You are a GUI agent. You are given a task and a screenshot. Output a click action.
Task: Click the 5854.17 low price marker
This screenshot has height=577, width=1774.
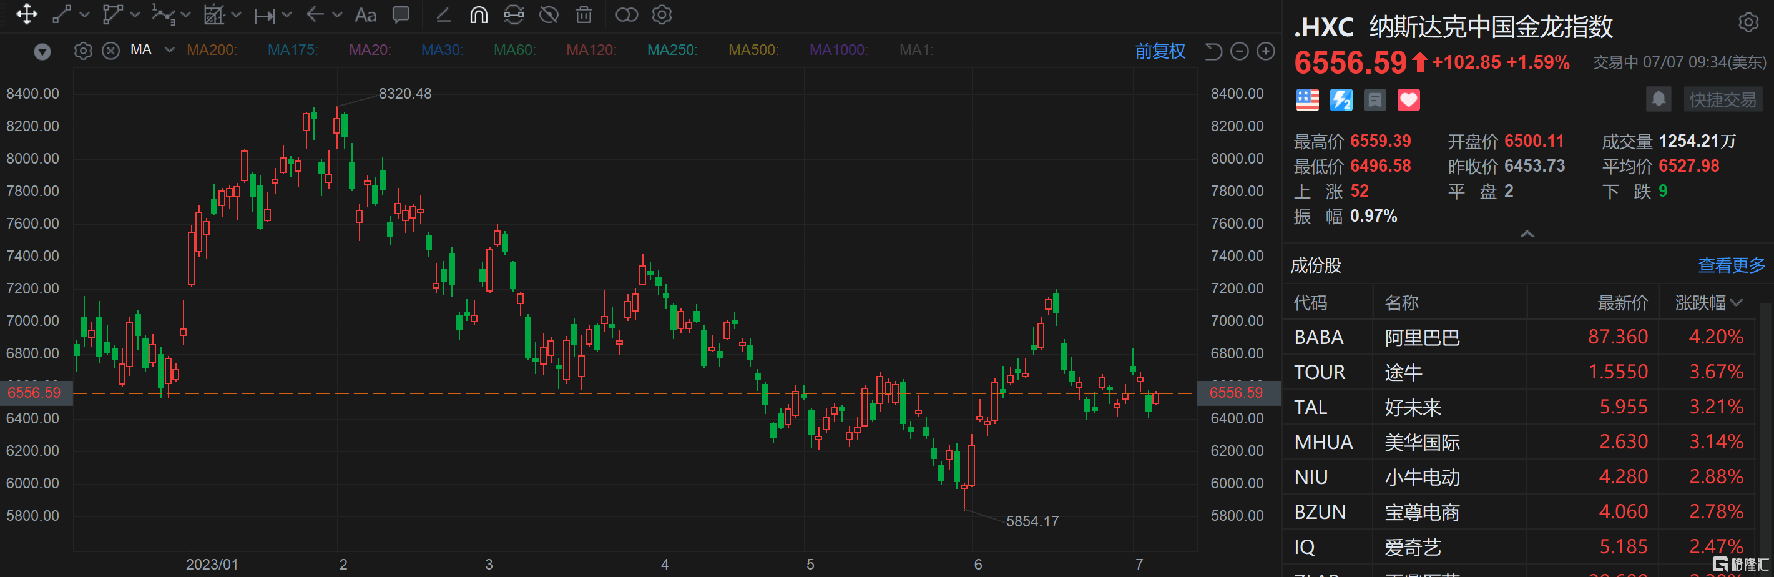tap(1032, 522)
